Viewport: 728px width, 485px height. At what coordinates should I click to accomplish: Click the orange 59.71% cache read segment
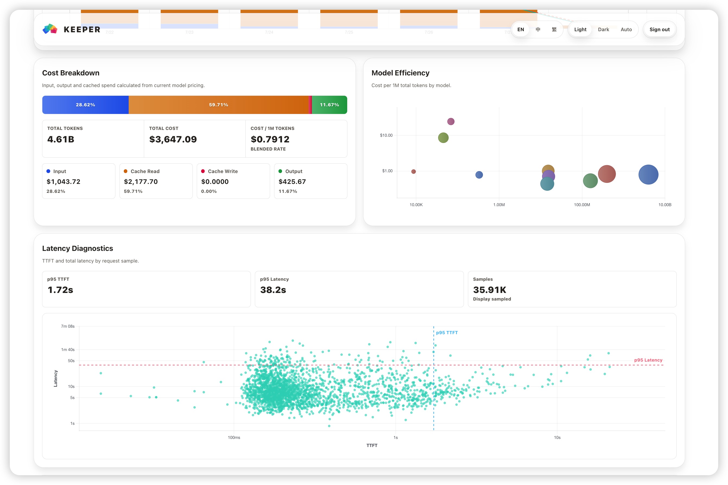point(219,105)
